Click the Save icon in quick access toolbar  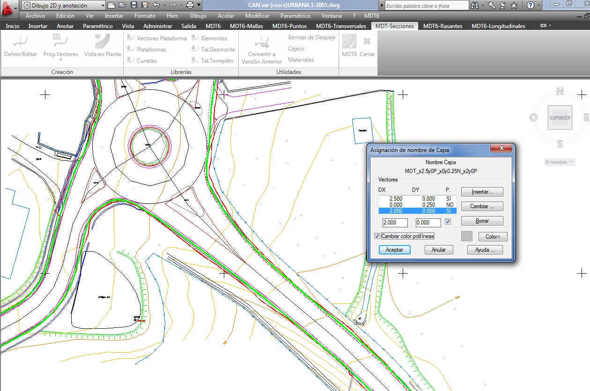133,5
